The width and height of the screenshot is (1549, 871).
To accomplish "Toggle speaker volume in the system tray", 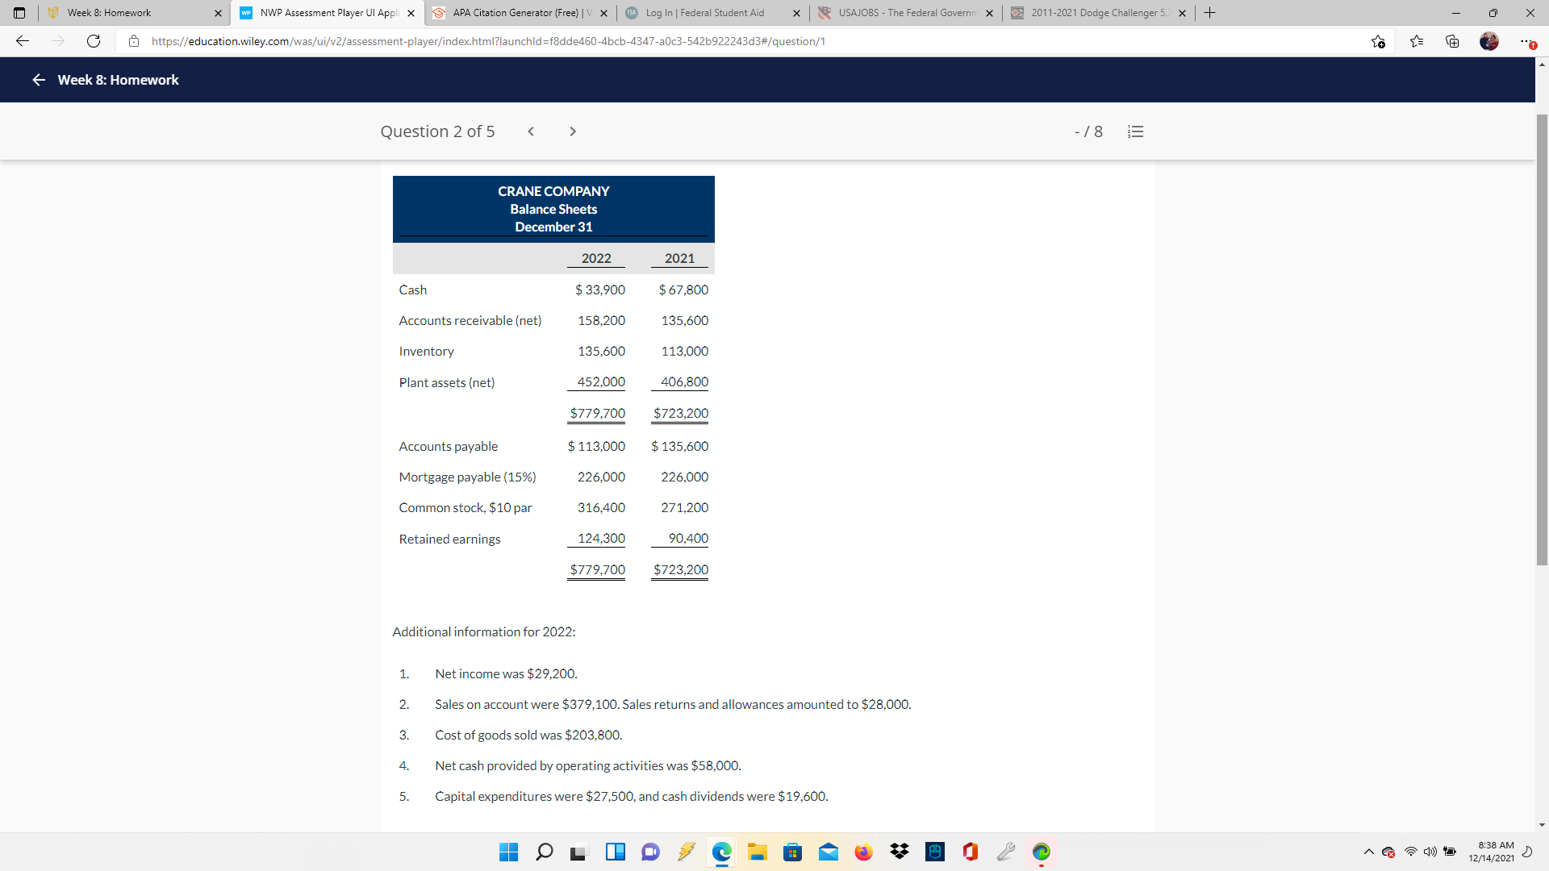I will click(1430, 852).
